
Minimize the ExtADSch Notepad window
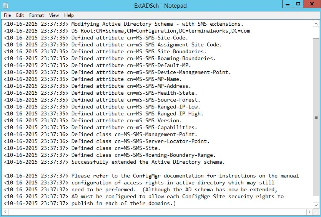288,4
